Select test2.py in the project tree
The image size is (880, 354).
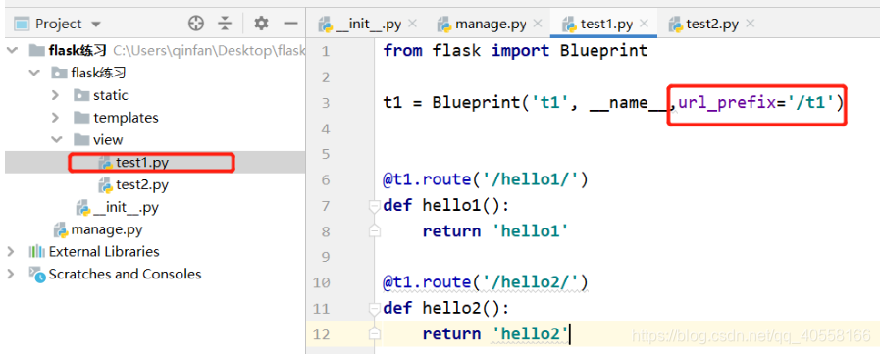click(x=142, y=184)
